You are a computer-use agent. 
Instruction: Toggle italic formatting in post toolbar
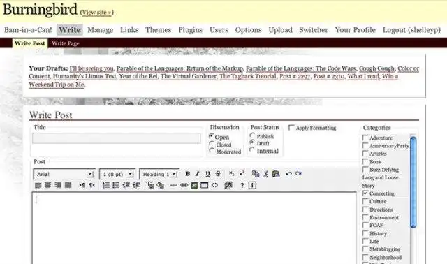[197, 174]
